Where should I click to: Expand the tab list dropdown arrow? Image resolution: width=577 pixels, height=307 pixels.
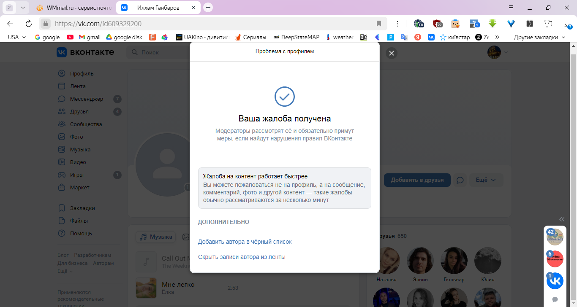[x=23, y=8]
